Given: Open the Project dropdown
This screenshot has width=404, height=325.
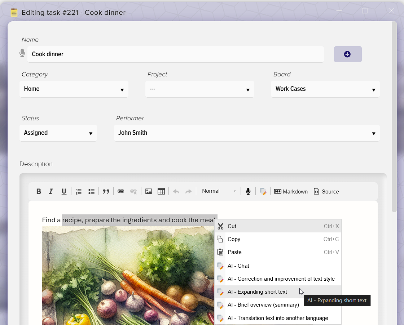Looking at the screenshot, I should [x=200, y=89].
